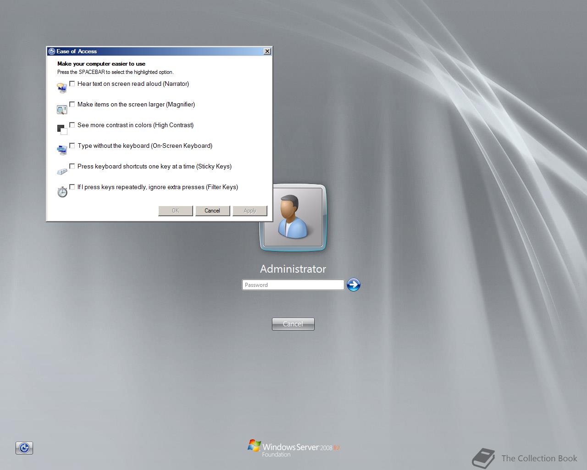Turn on the Sticky Keys checkbox

pyautogui.click(x=72, y=166)
